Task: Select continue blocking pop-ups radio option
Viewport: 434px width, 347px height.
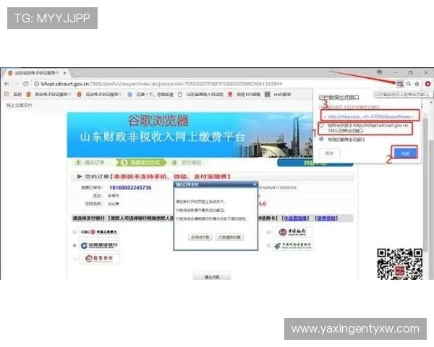Action: 321,139
